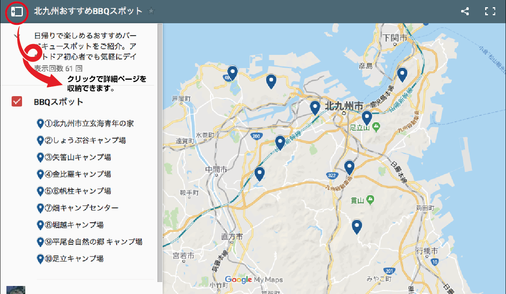Expand the map description chevron
The height and width of the screenshot is (294, 506).
tap(17, 36)
